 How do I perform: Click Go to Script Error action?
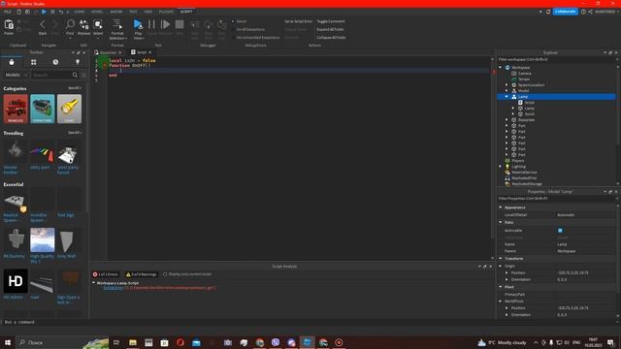298,21
